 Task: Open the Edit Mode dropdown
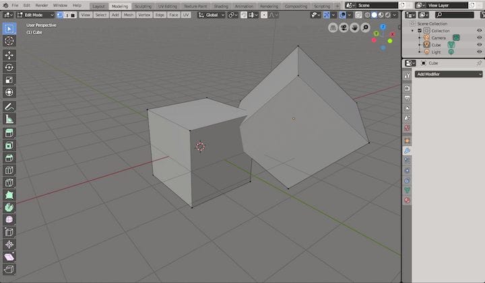click(x=30, y=15)
